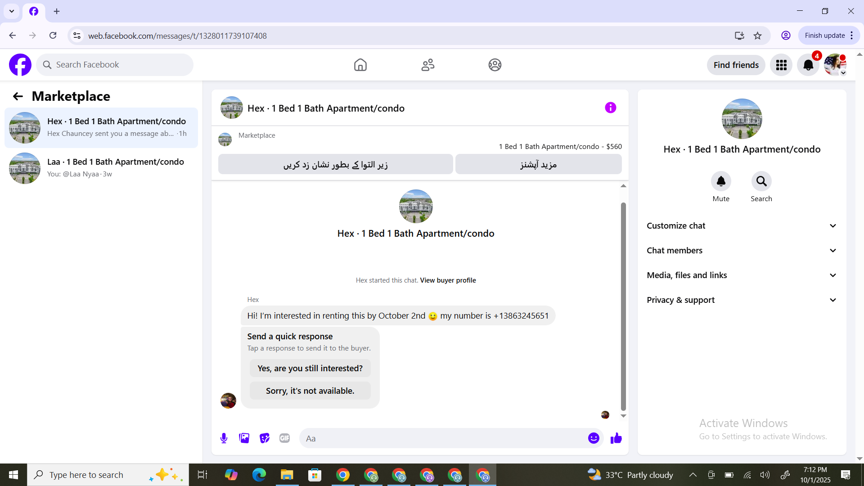Image resolution: width=864 pixels, height=486 pixels.
Task: Launch Microsoft Edge from the taskbar
Action: 259,475
